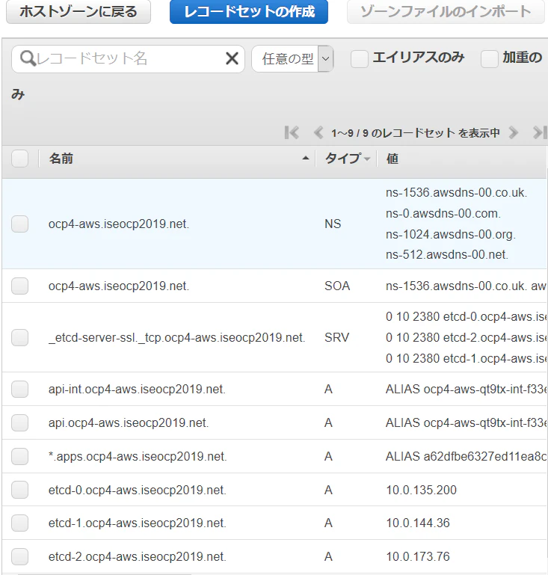
Task: Check the NS record row checkbox
Action: point(19,224)
